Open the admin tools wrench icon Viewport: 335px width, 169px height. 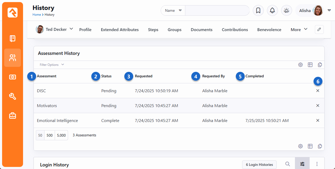[x=13, y=96]
